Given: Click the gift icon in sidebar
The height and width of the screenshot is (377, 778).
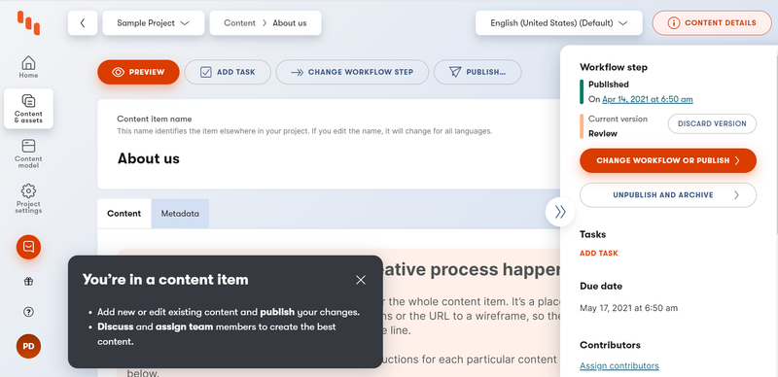Looking at the screenshot, I should coord(28,281).
